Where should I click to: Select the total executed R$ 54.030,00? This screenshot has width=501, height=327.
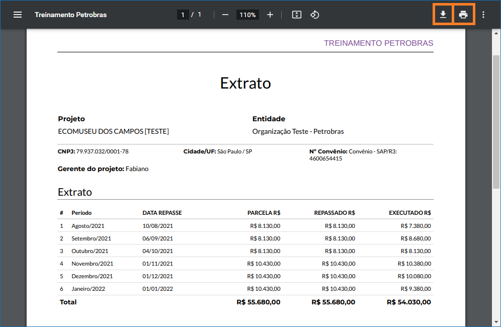pyautogui.click(x=408, y=302)
